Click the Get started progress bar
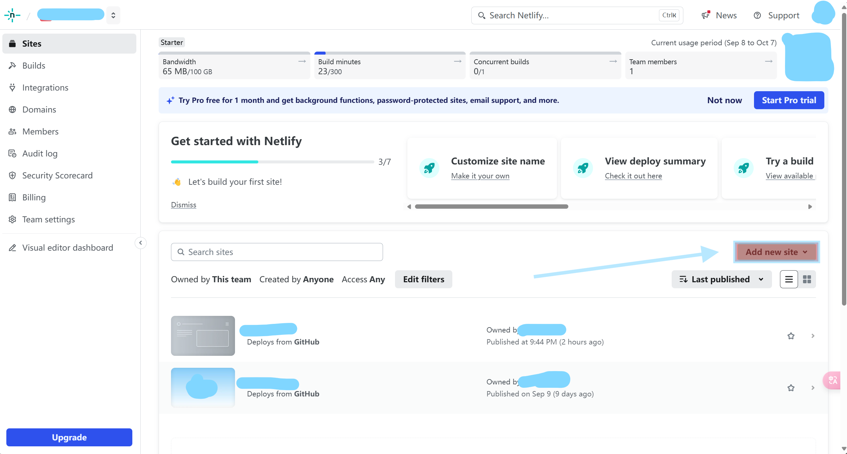 [272, 162]
